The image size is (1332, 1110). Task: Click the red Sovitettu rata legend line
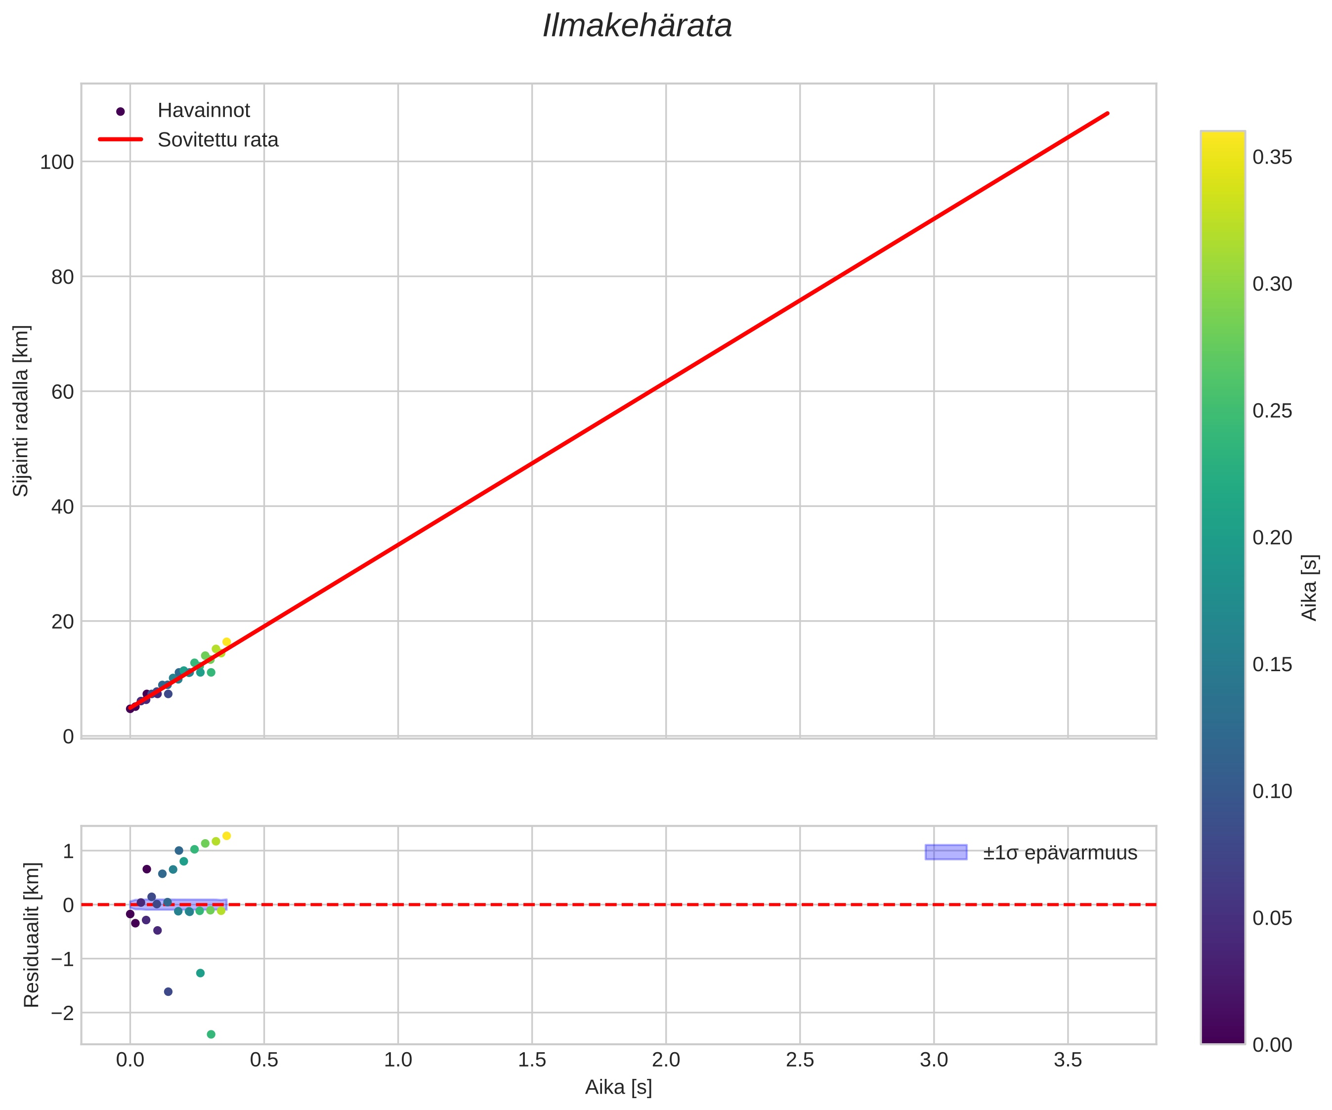(121, 139)
